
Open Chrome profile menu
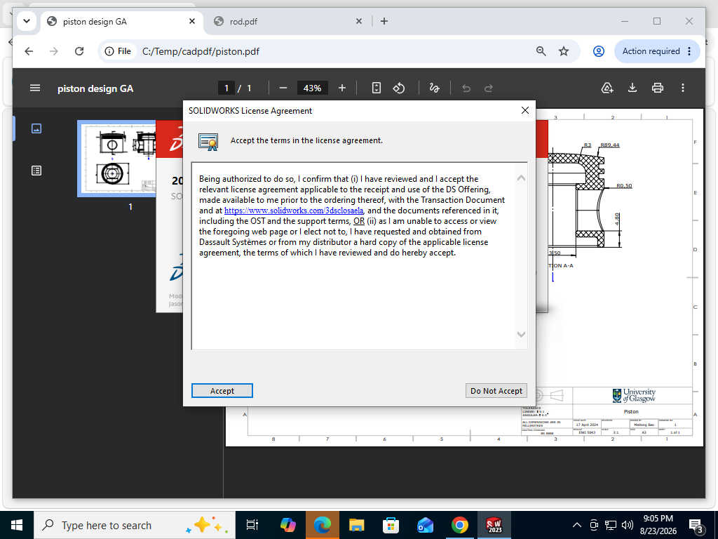click(x=599, y=51)
